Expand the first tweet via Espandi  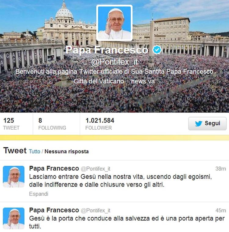pyautogui.click(x=38, y=194)
